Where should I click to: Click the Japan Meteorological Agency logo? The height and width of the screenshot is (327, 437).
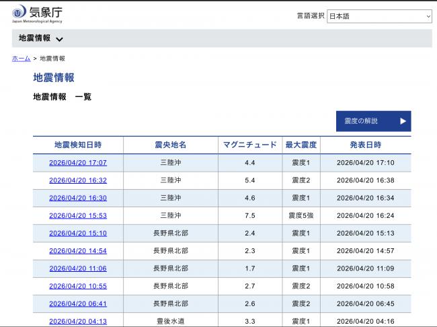click(x=38, y=13)
